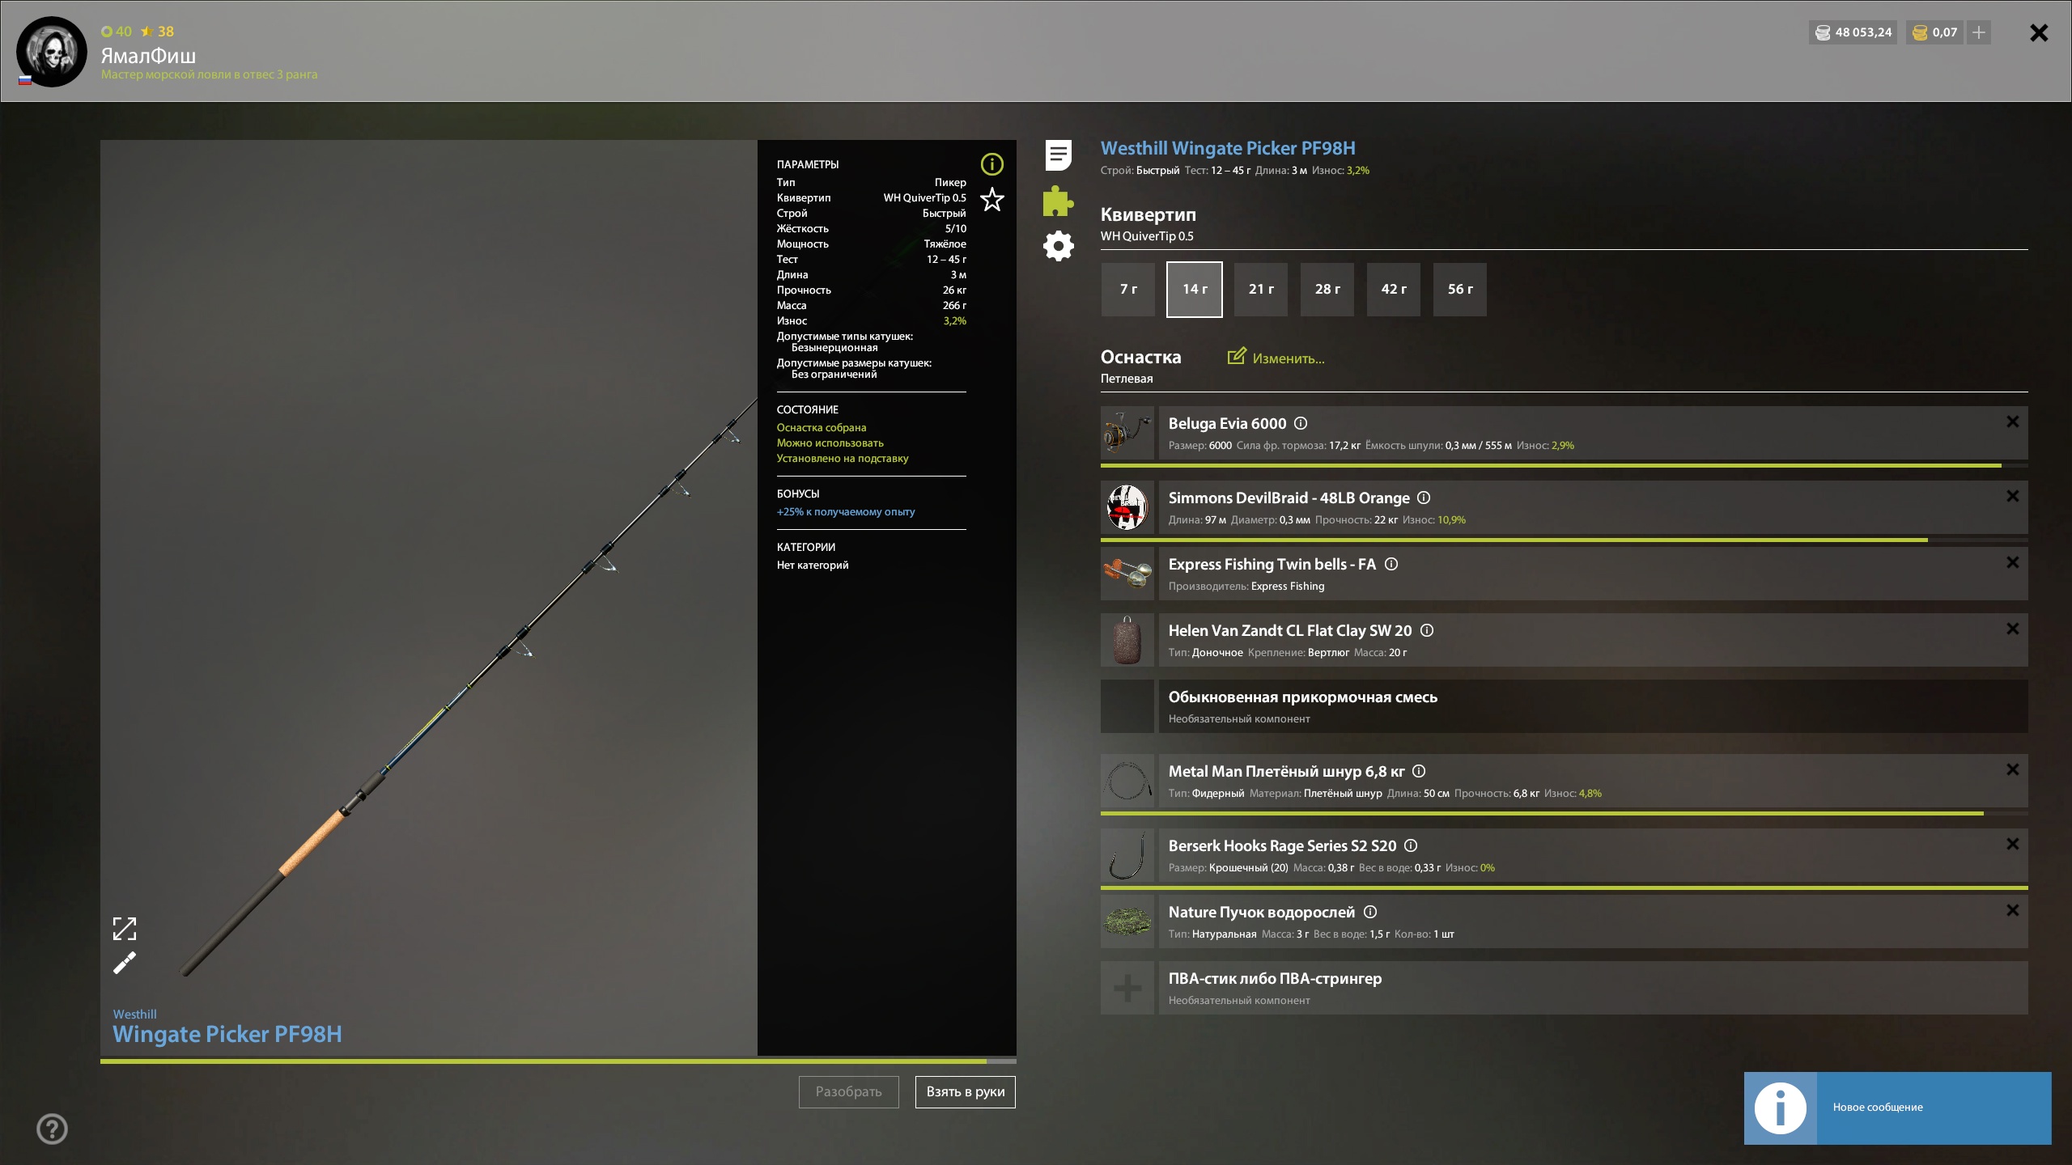Viewport: 2072px width, 1165px height.
Task: Select the 7 г quivertip
Action: pyautogui.click(x=1128, y=290)
